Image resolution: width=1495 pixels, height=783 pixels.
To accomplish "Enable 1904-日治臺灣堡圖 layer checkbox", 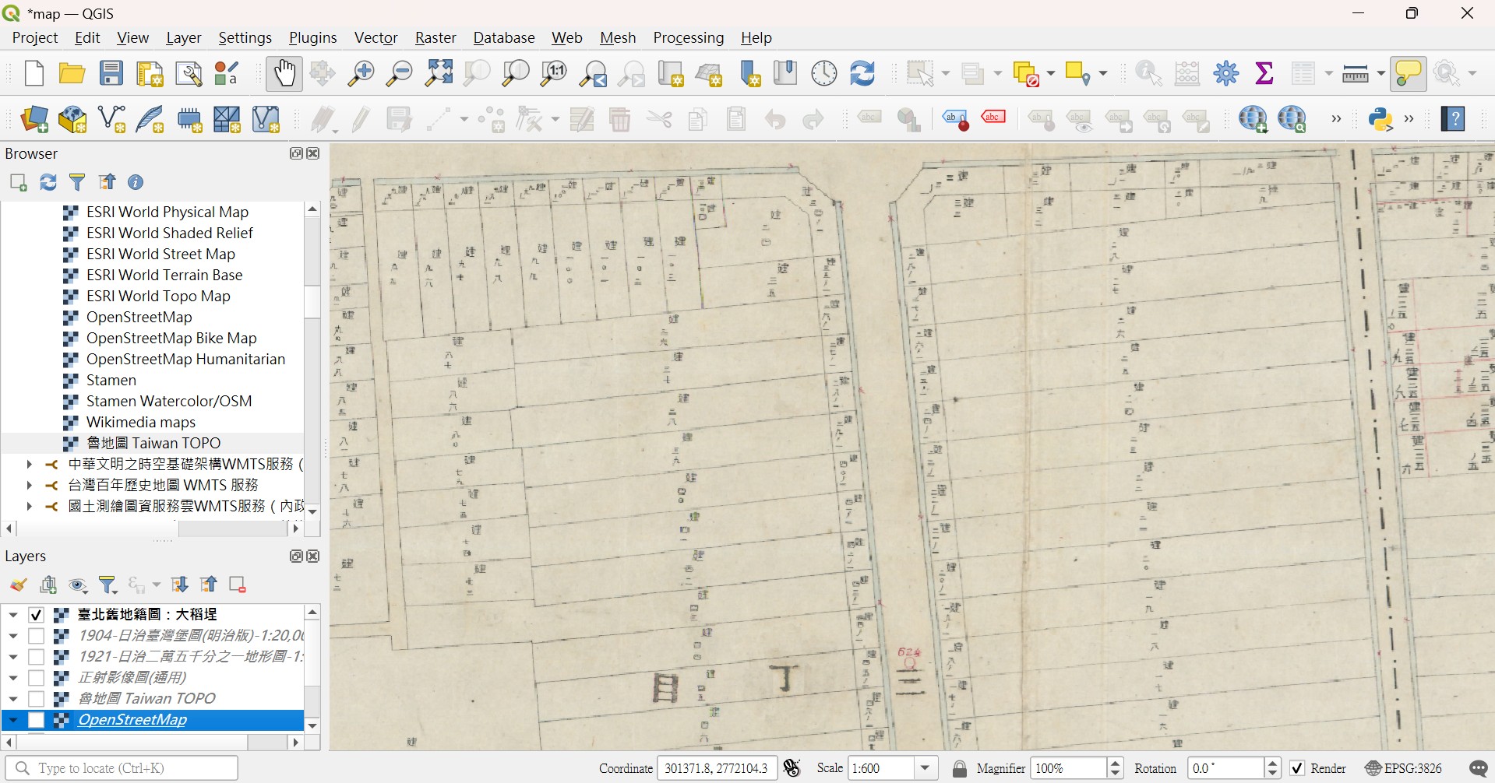I will point(36,636).
